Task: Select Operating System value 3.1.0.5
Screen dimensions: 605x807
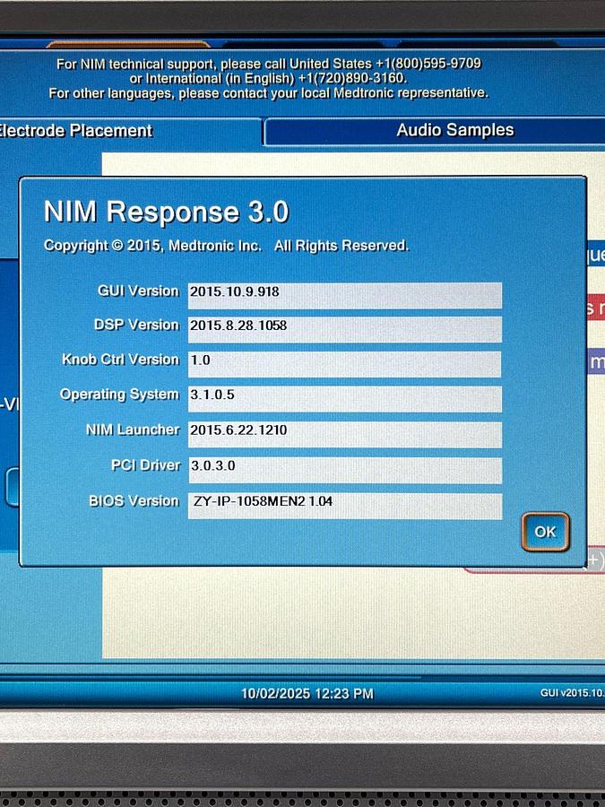Action: tap(345, 399)
